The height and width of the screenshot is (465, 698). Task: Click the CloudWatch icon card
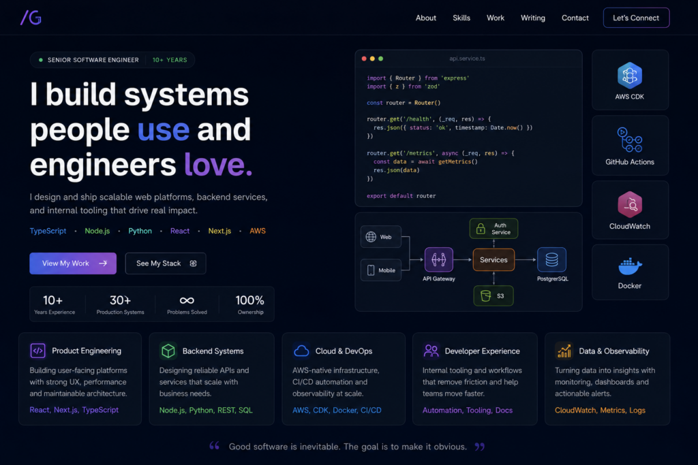pyautogui.click(x=630, y=210)
